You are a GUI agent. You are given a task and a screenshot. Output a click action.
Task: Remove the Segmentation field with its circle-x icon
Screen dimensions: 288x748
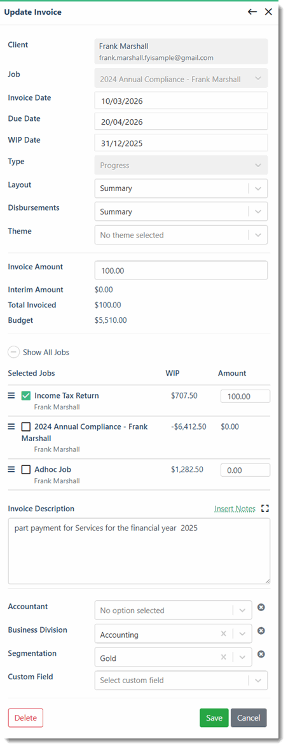pyautogui.click(x=261, y=654)
